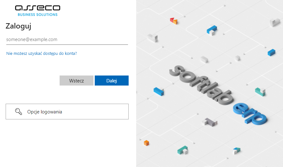
Task: Click the Business Solutions tagline text
Action: pyautogui.click(x=38, y=15)
